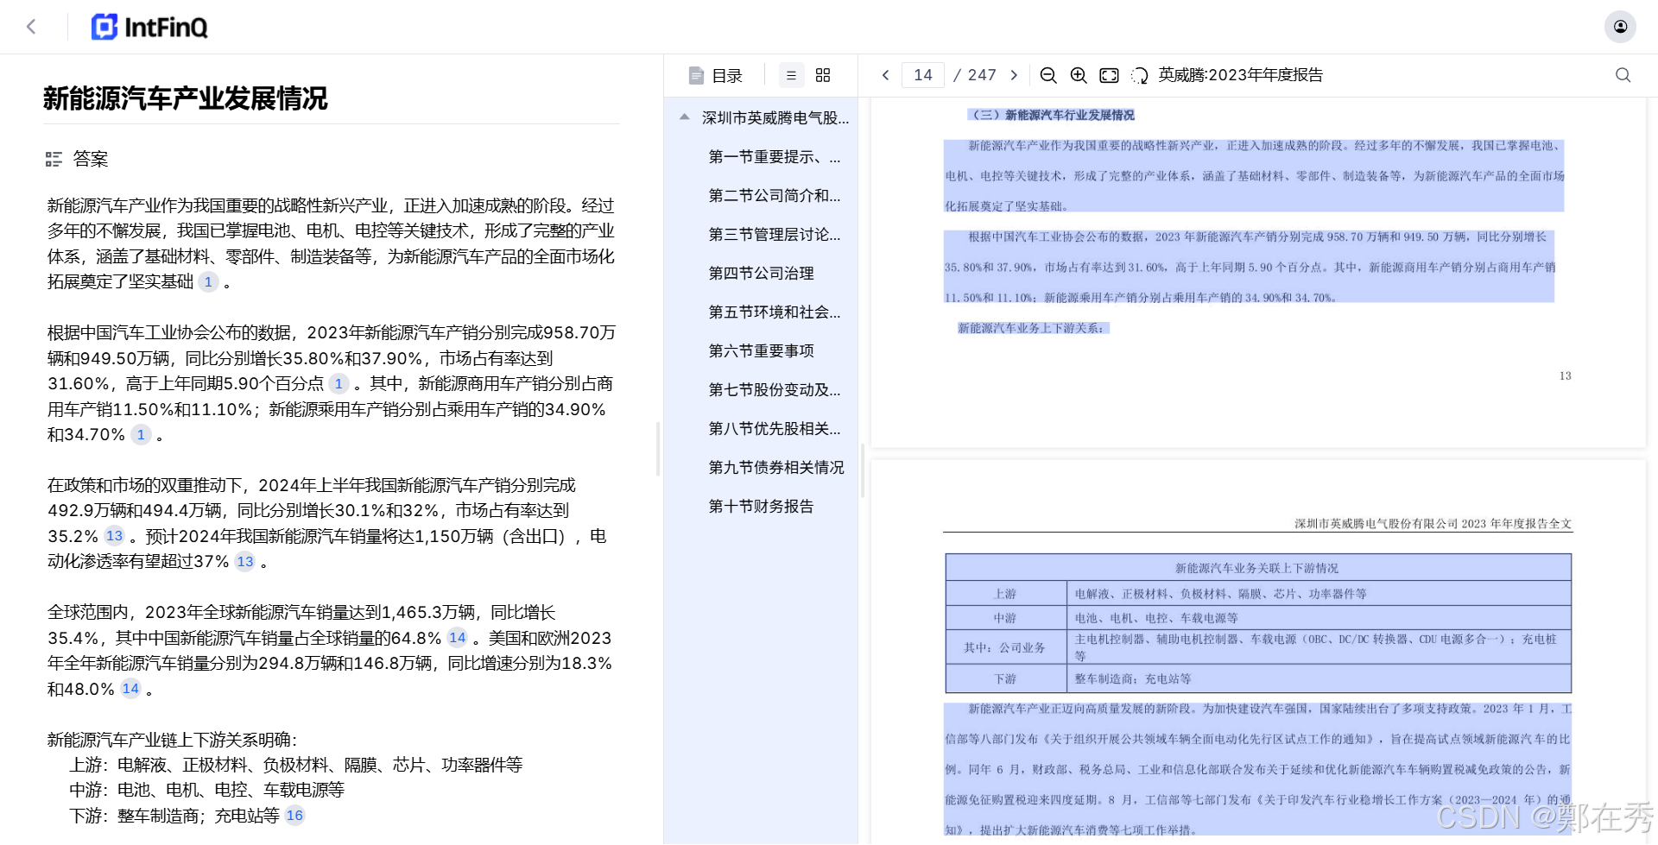Click citation 16 after 充电站等
Viewport: 1658px width, 845px height.
(294, 816)
